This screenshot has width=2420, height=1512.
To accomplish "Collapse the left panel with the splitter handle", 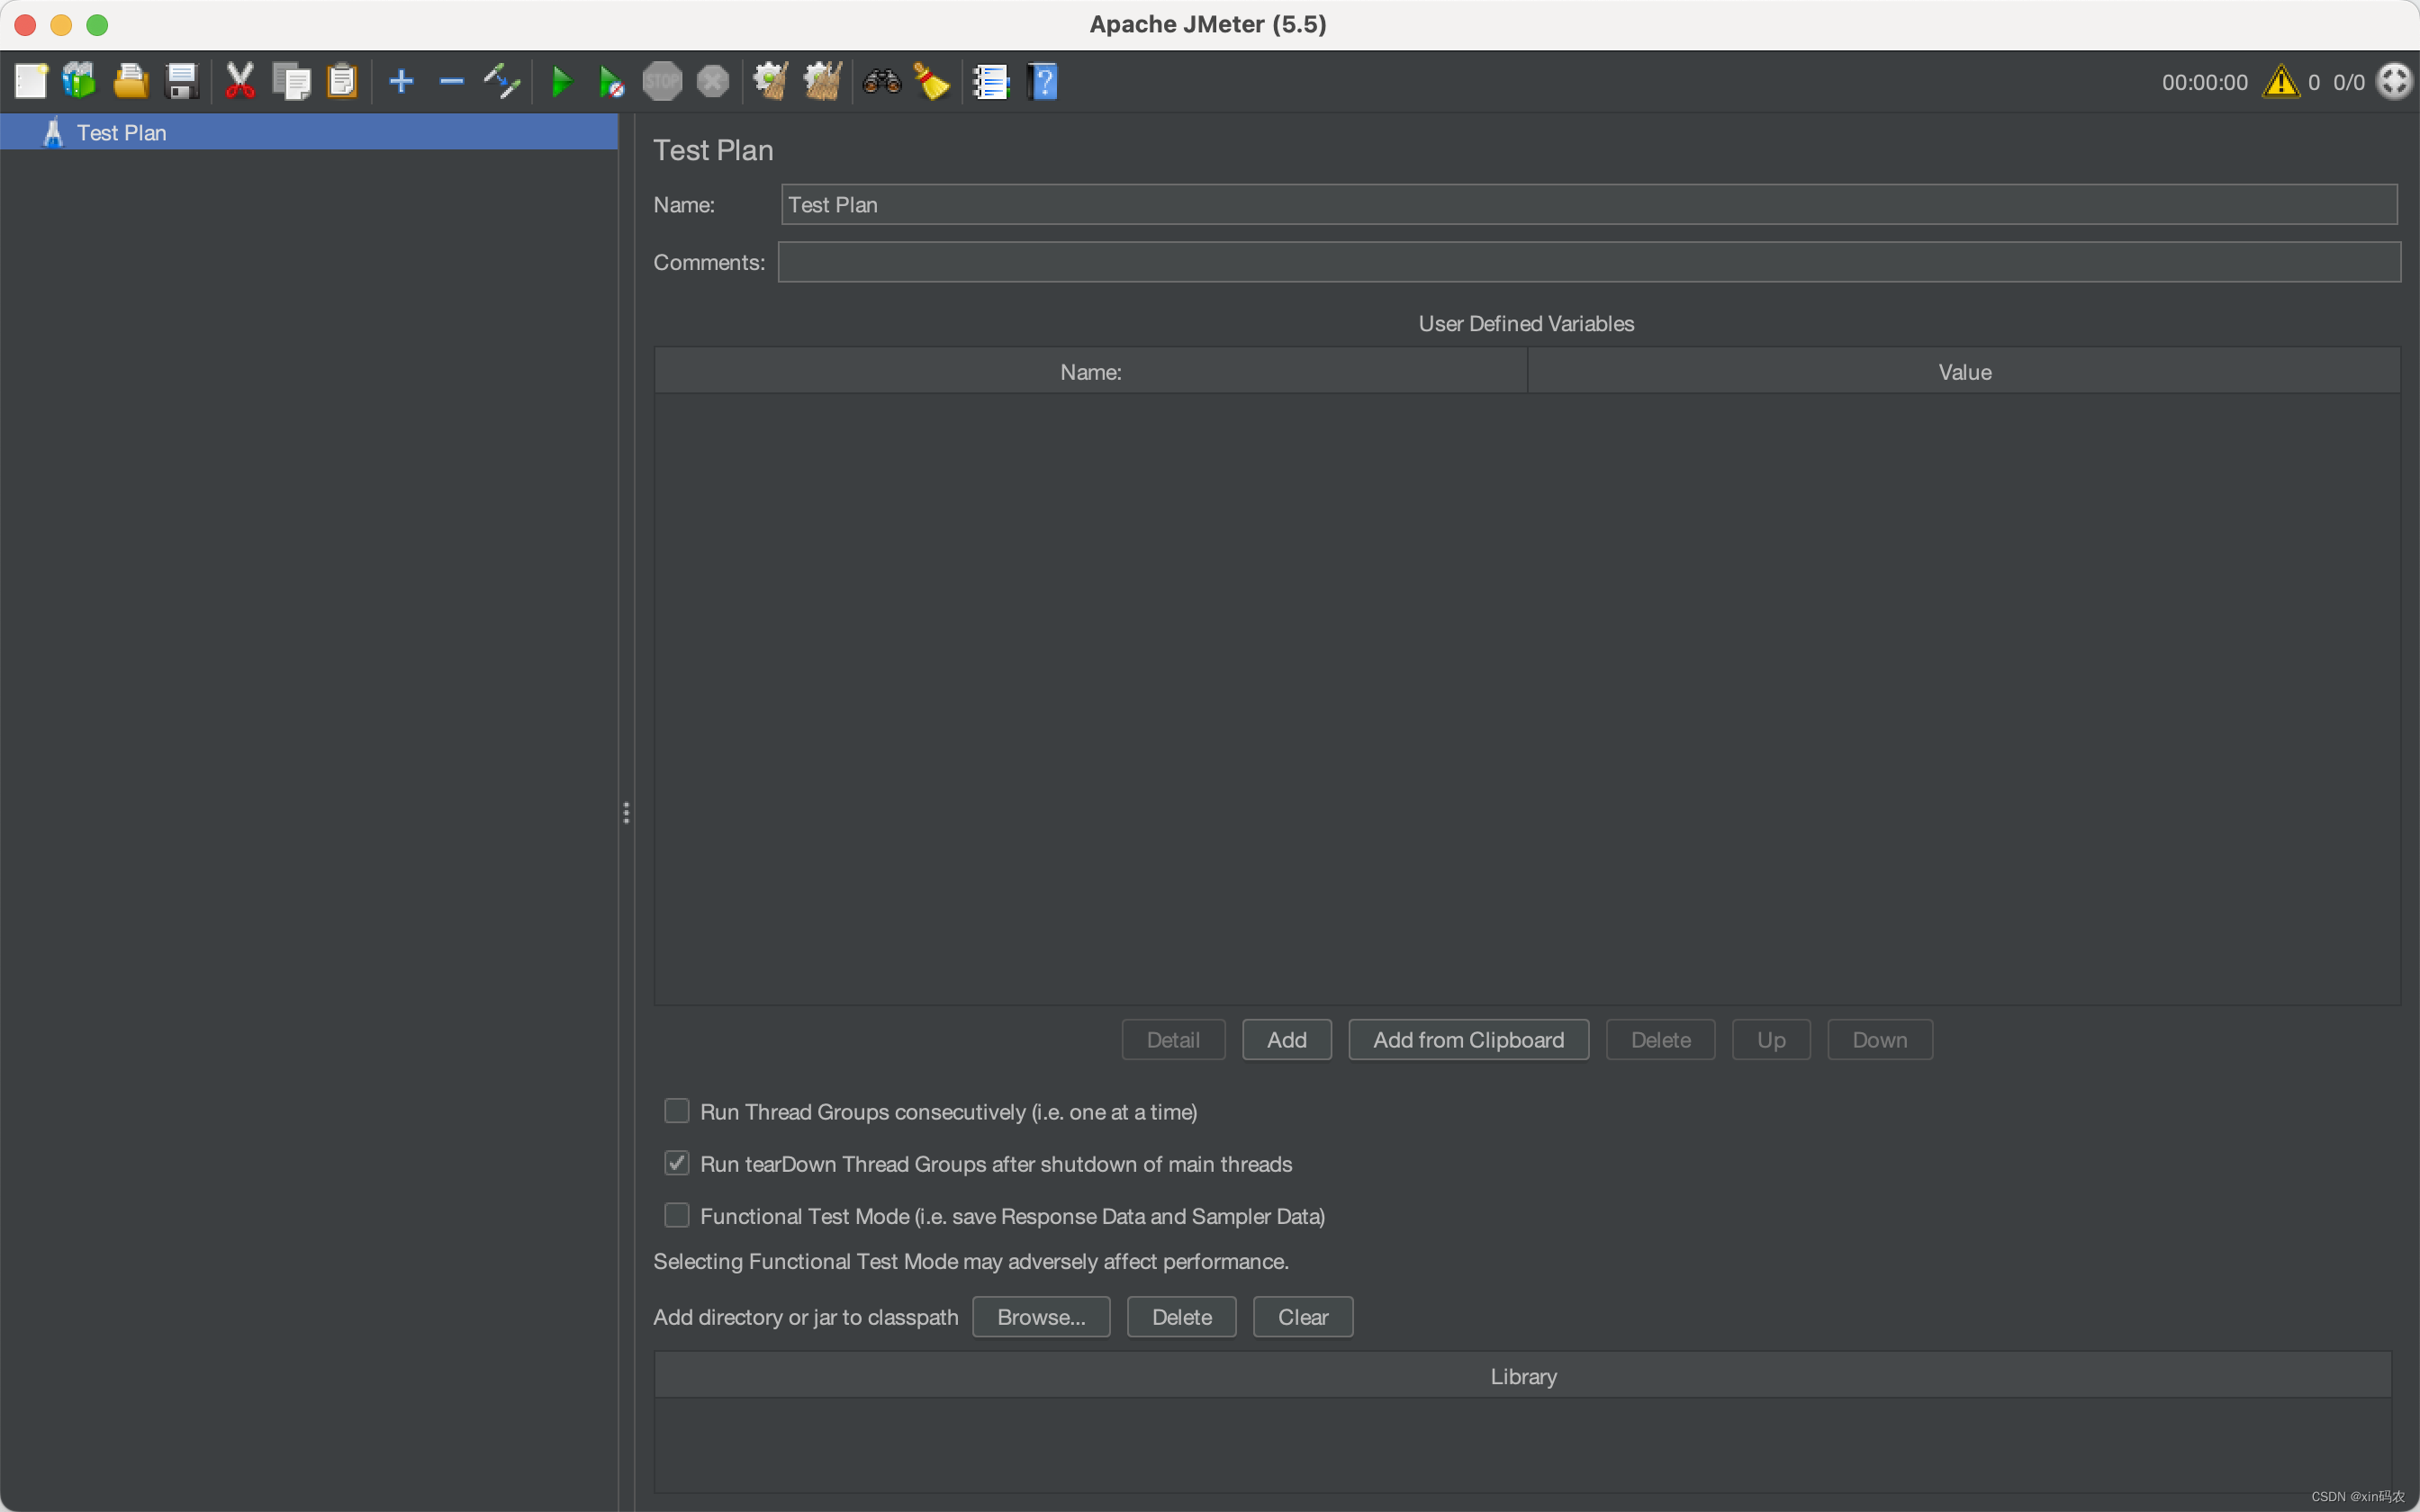I will pos(627,812).
